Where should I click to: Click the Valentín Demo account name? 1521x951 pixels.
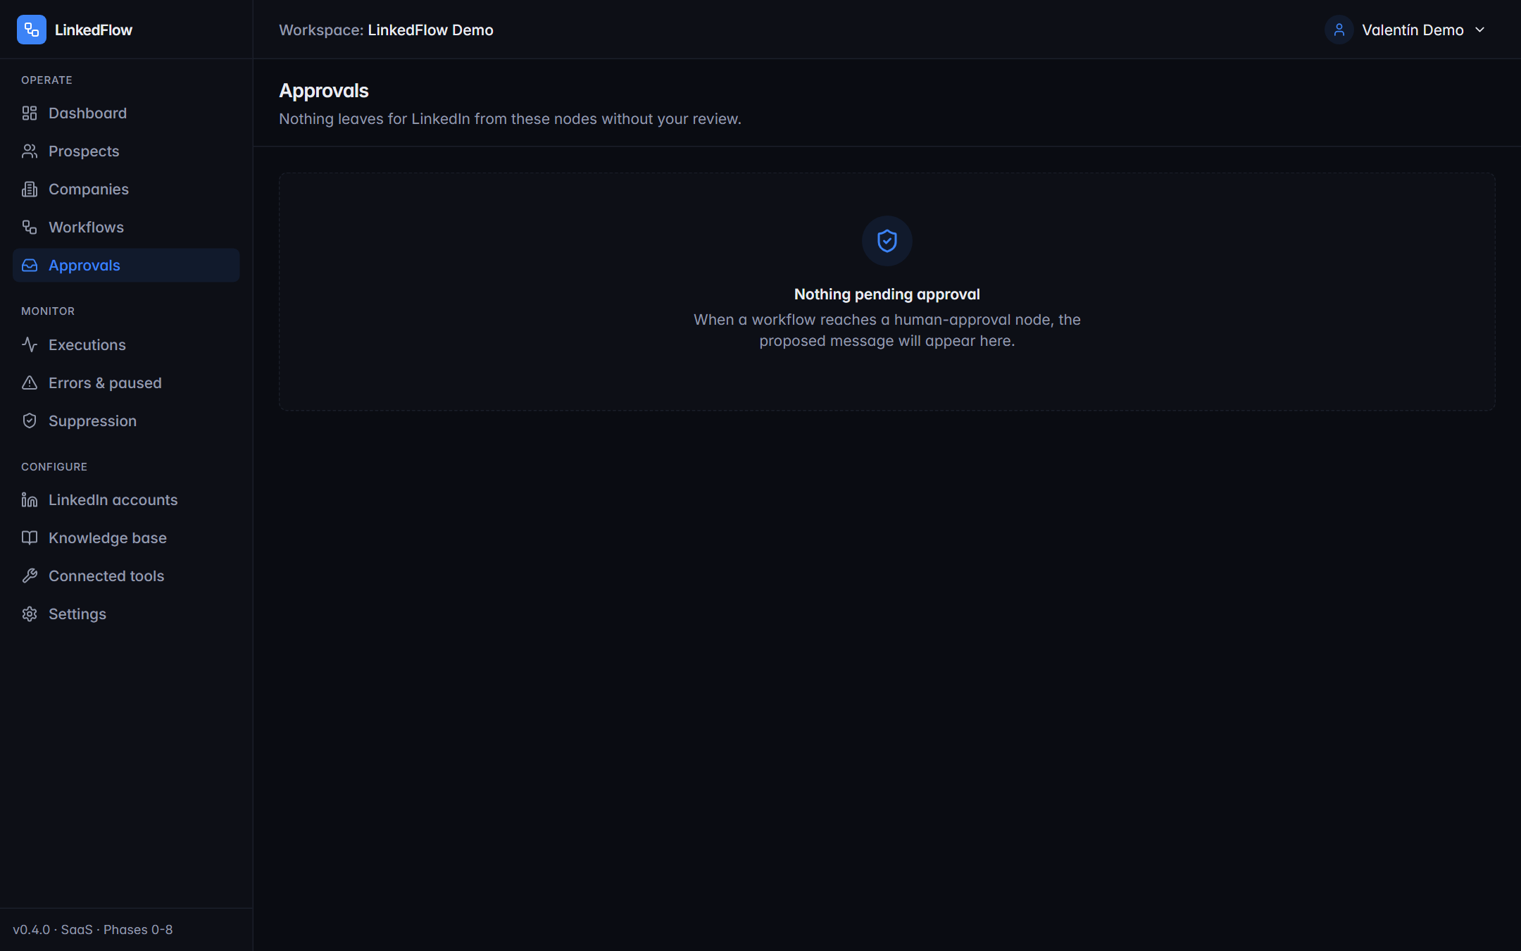click(1413, 30)
